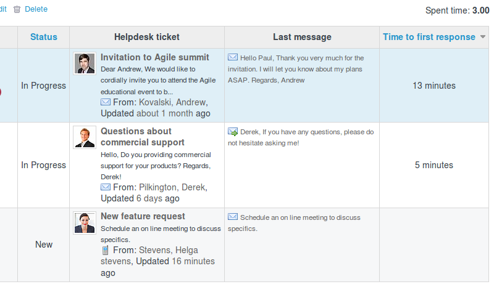The image size is (494, 308).
Task: Click the outgoing mail icon in Derek last message
Action: [x=233, y=132]
